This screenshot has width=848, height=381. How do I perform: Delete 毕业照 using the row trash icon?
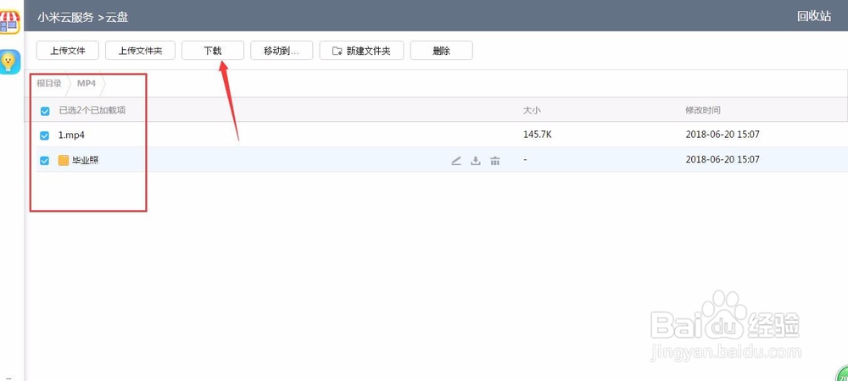tap(495, 160)
